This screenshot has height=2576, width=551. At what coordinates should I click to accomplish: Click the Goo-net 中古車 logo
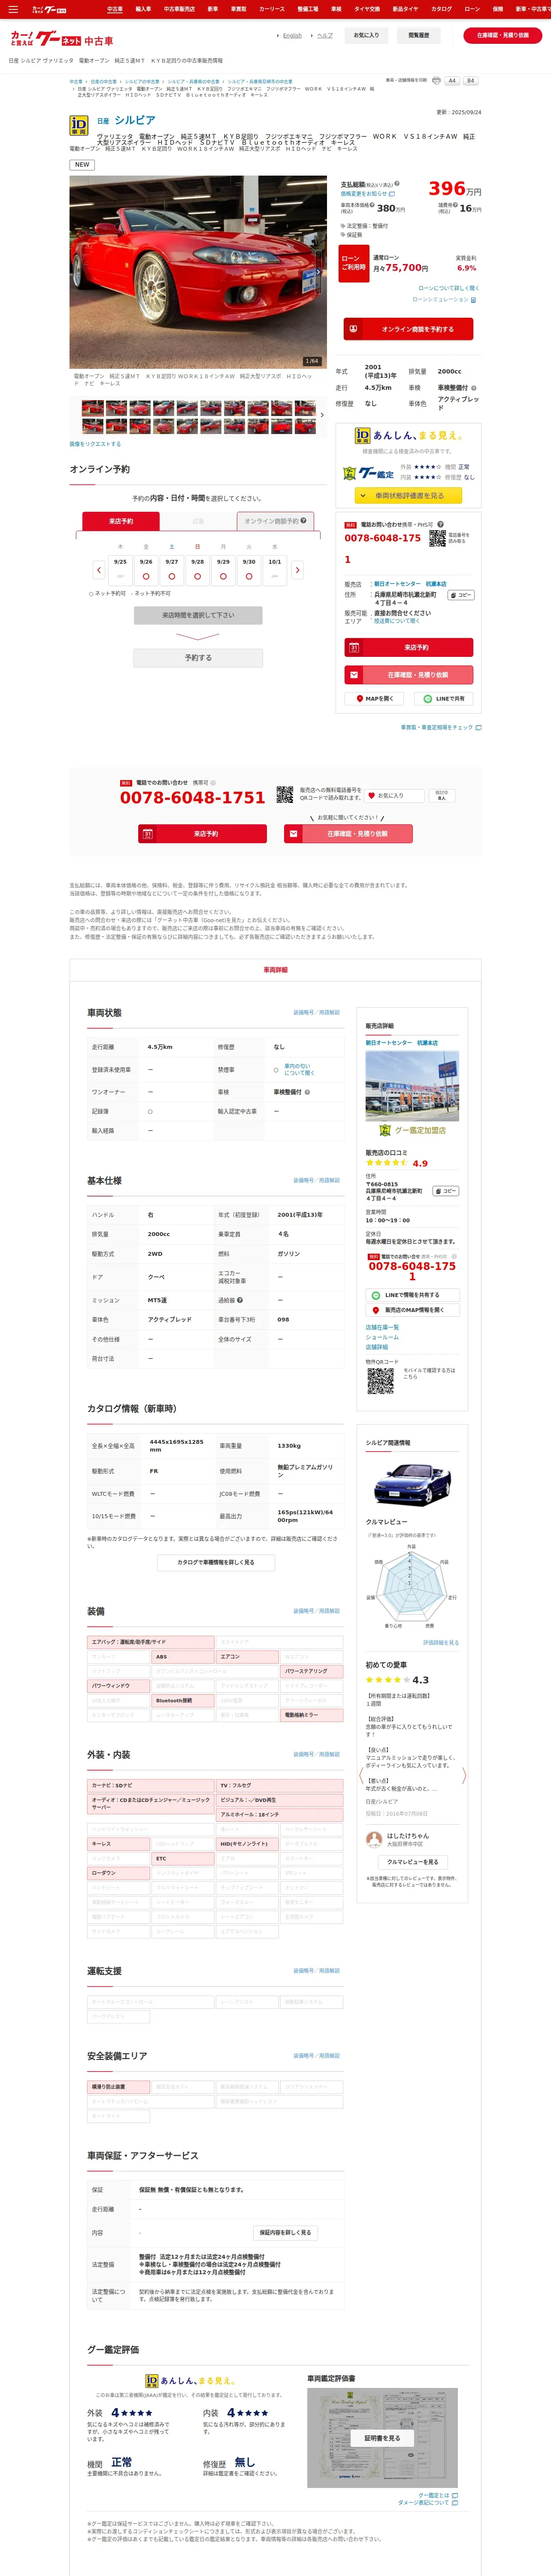click(x=61, y=40)
